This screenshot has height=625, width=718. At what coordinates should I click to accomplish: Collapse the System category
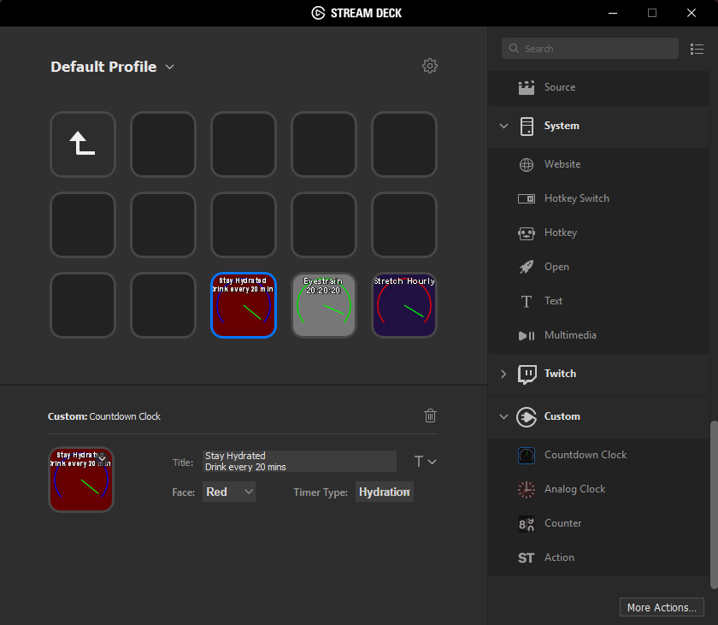coord(503,126)
